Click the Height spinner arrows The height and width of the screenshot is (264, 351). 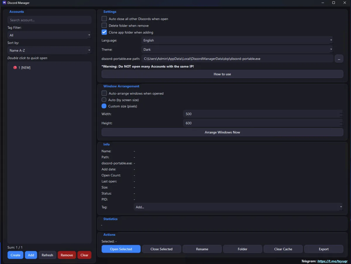(x=341, y=123)
